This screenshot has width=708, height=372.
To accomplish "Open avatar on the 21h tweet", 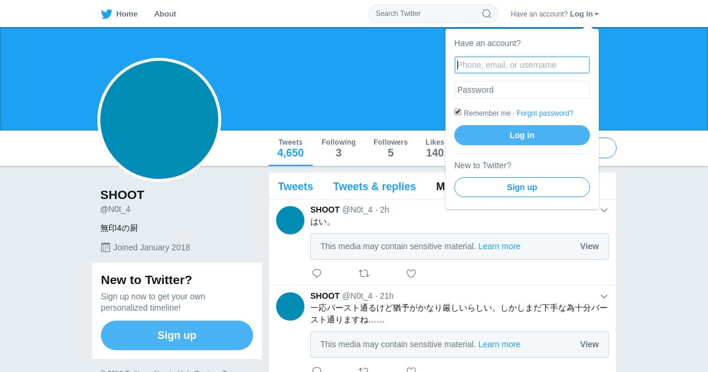I will [290, 306].
